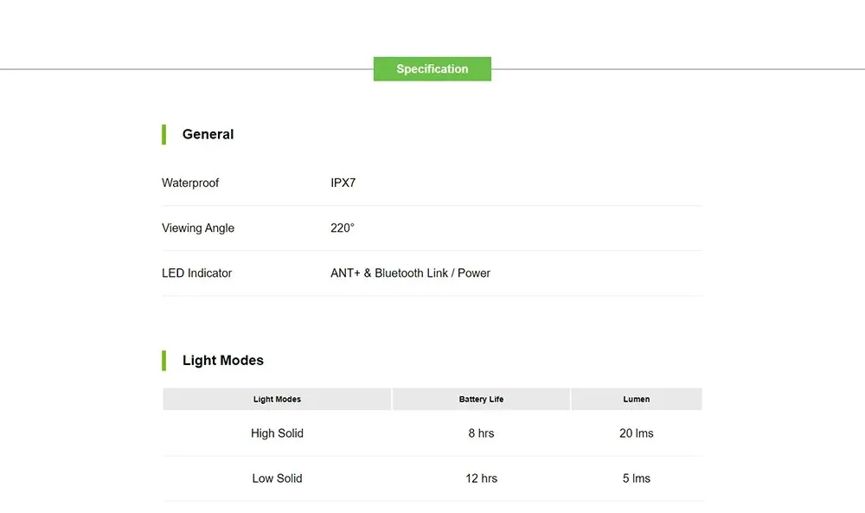Select ANT+ & Bluetooth Link / Power text
Screen dimensions: 865x513
410,273
